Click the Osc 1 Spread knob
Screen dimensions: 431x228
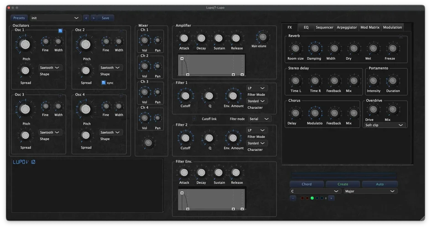coord(25,71)
